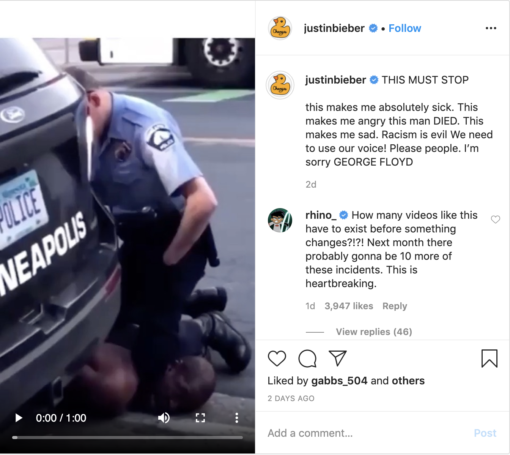Open justinbieber profile from header username
Viewport: 510px width, 455px height.
pos(334,28)
